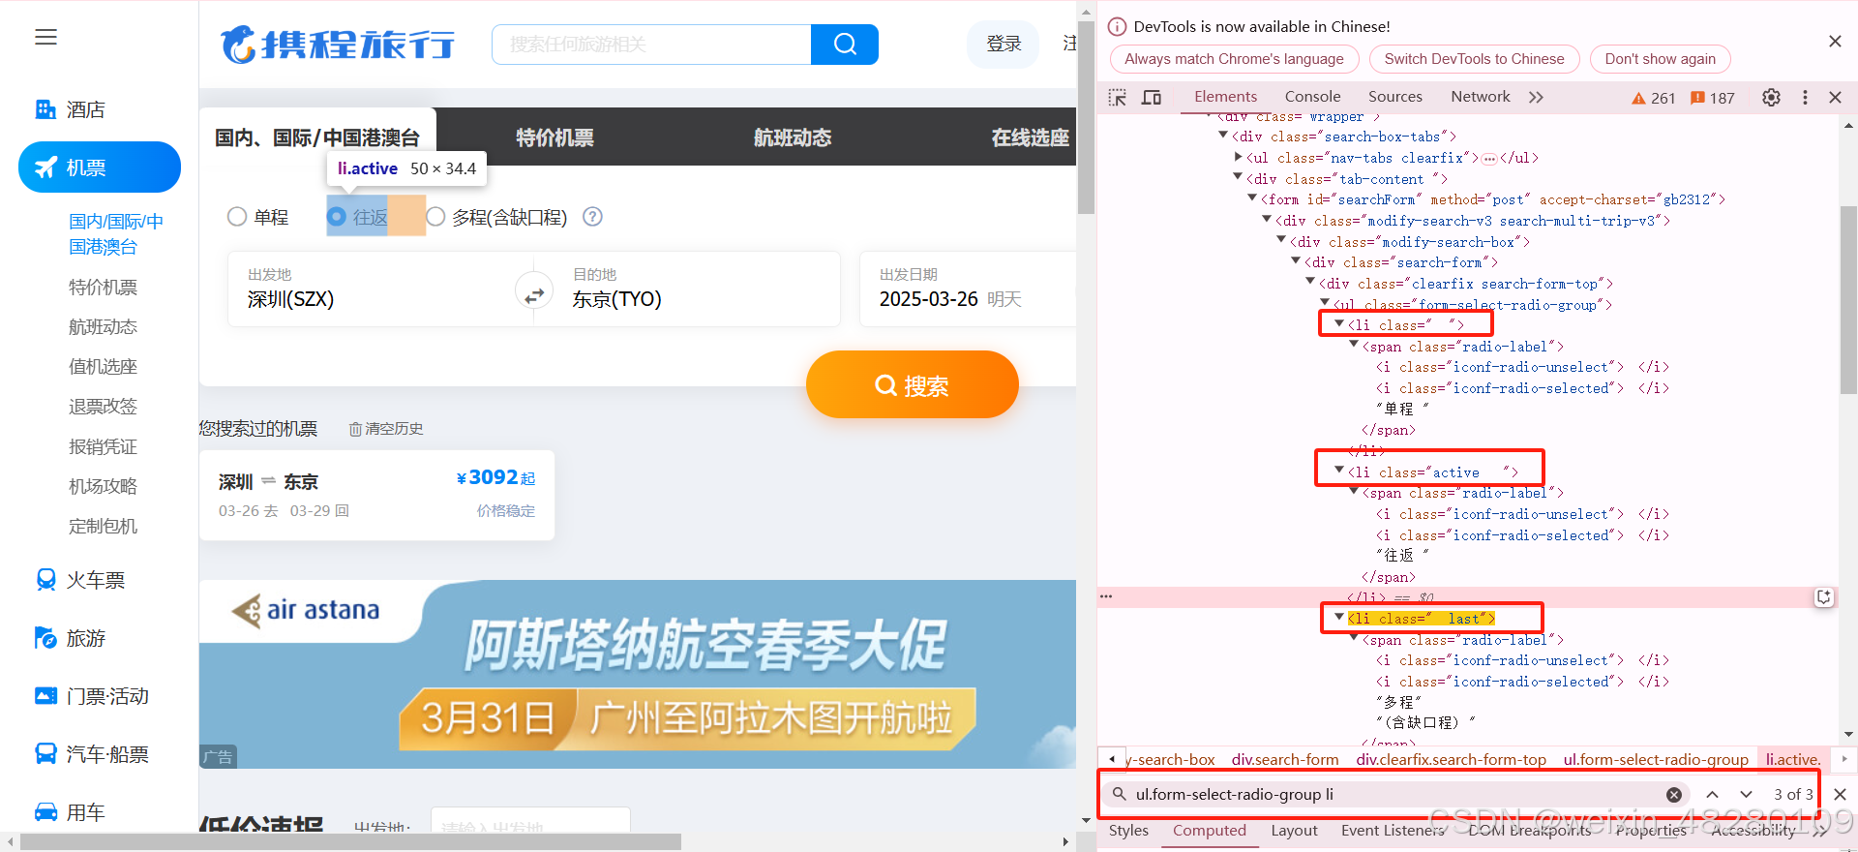This screenshot has width=1858, height=852.
Task: Open the Computed pane tab
Action: pyautogui.click(x=1210, y=831)
